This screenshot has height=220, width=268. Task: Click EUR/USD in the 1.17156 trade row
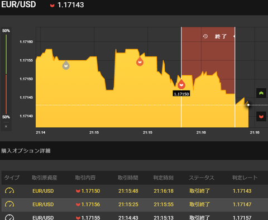(43, 204)
